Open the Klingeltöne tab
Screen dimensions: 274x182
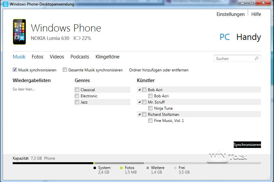[x=108, y=57]
